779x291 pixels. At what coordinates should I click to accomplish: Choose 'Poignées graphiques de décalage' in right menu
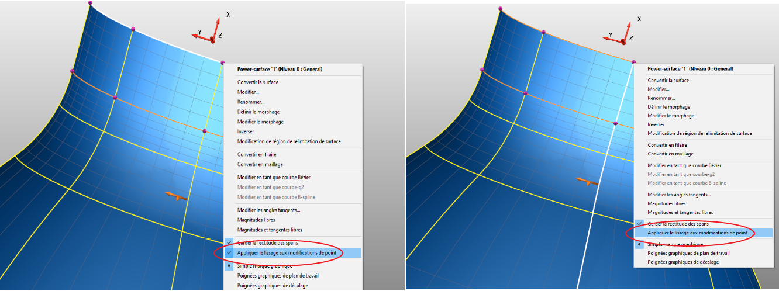pyautogui.click(x=683, y=262)
